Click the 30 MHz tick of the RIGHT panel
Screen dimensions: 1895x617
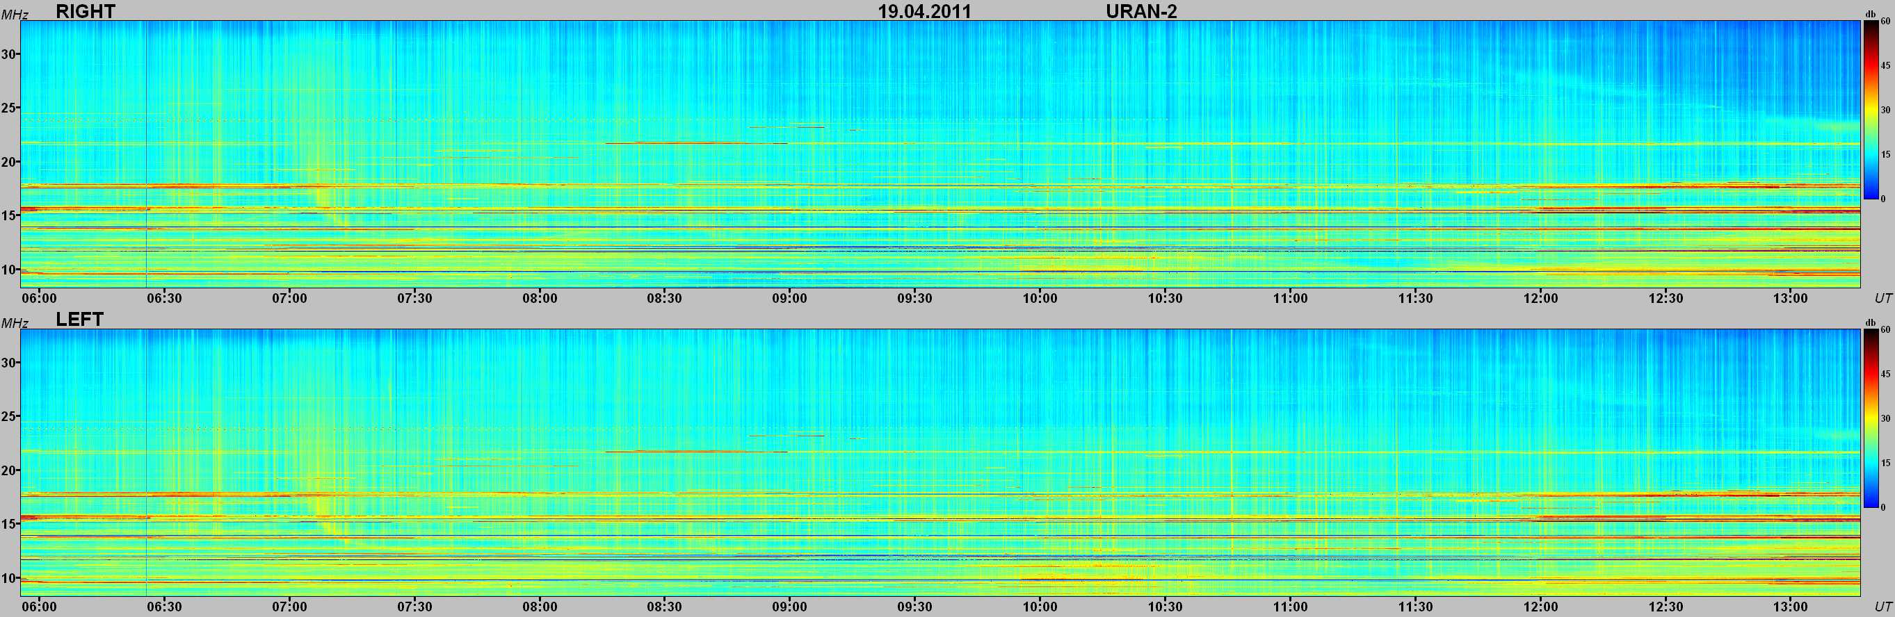pos(10,54)
